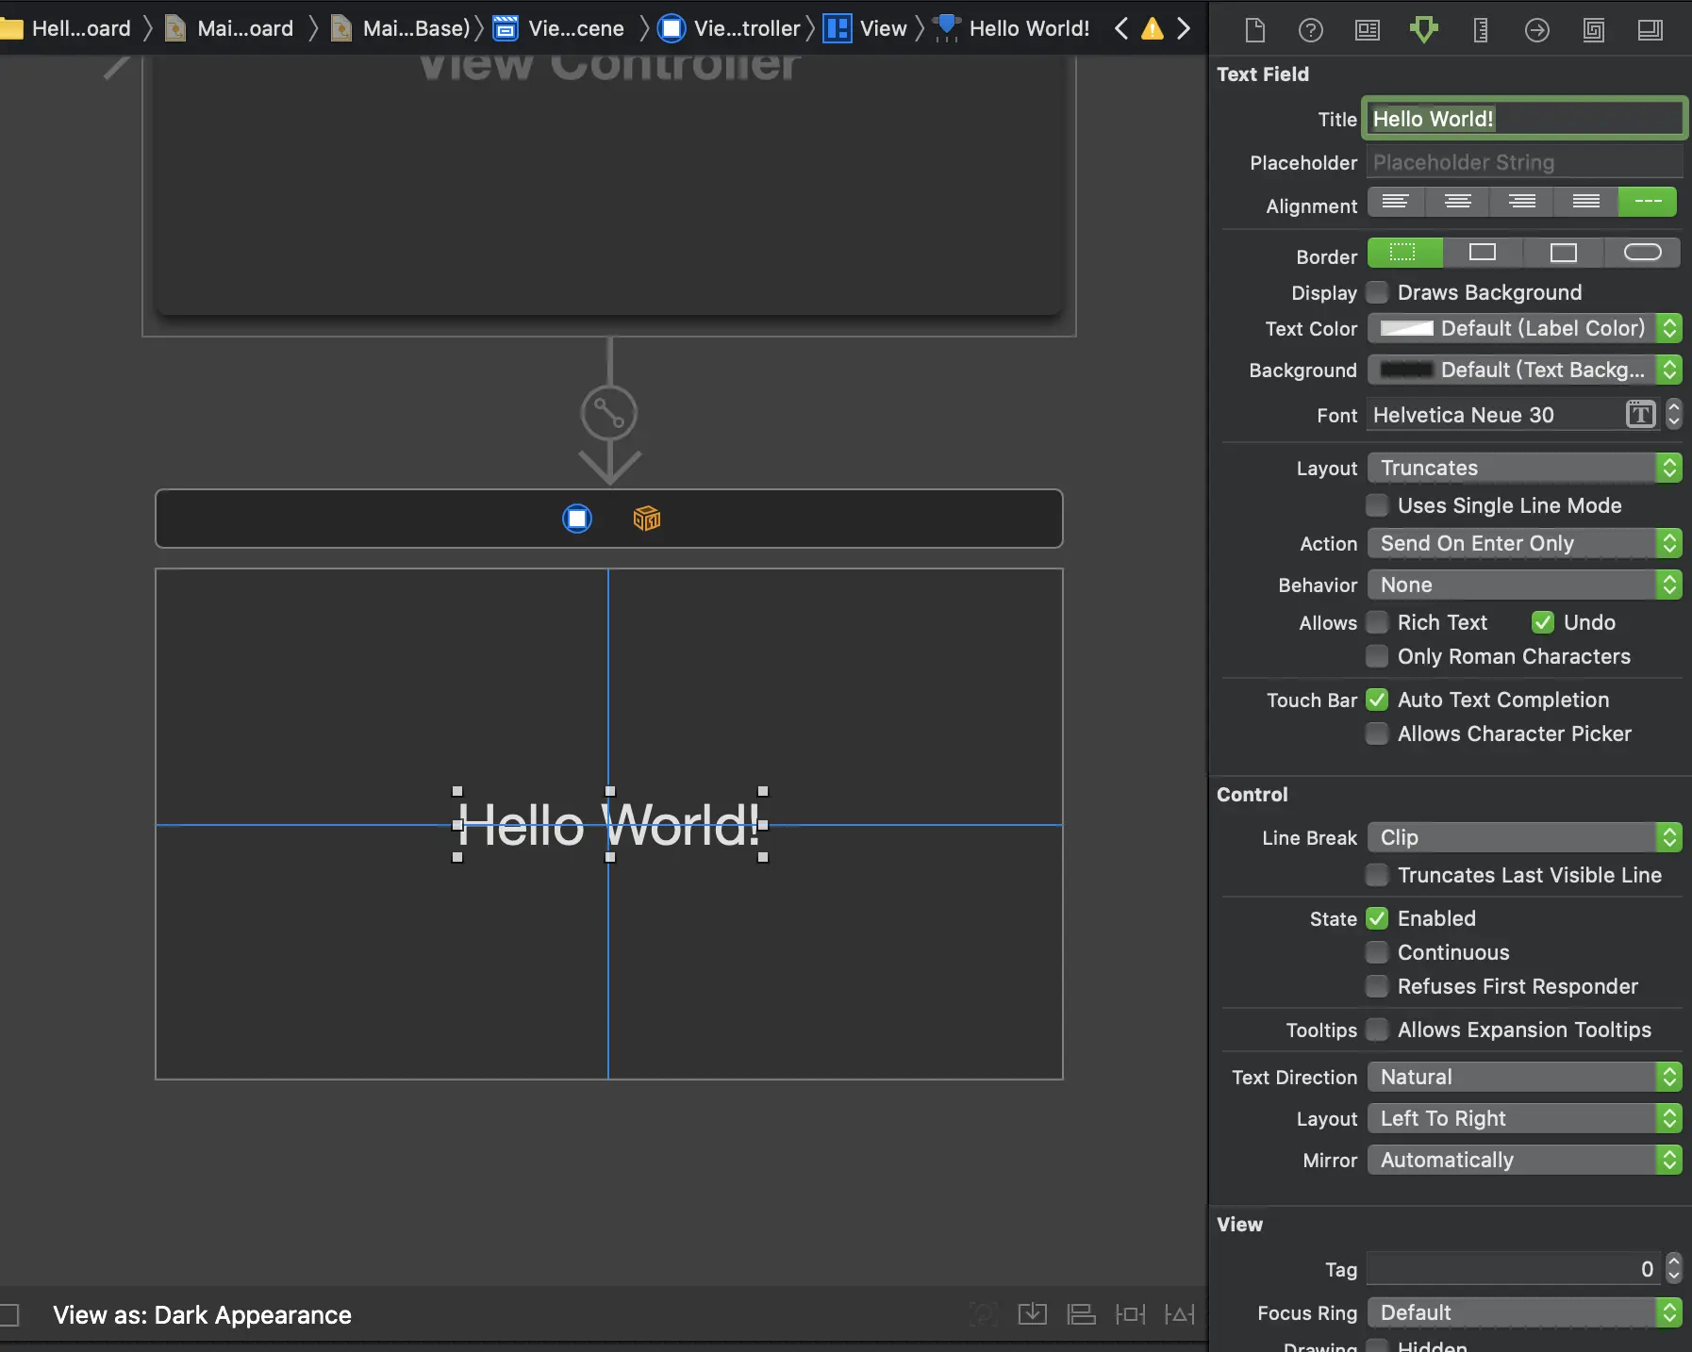Open the File inspector tab
Viewport: 1692px width, 1352px height.
pyautogui.click(x=1254, y=30)
